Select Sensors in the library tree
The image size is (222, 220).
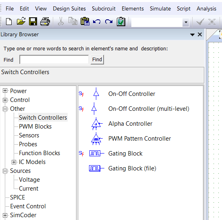point(29,135)
